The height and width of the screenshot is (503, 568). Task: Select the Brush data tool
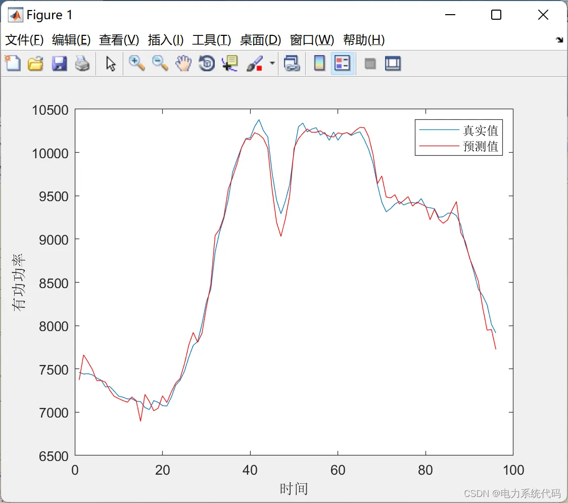(x=255, y=63)
